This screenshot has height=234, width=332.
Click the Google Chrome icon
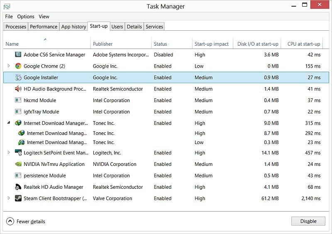18,66
